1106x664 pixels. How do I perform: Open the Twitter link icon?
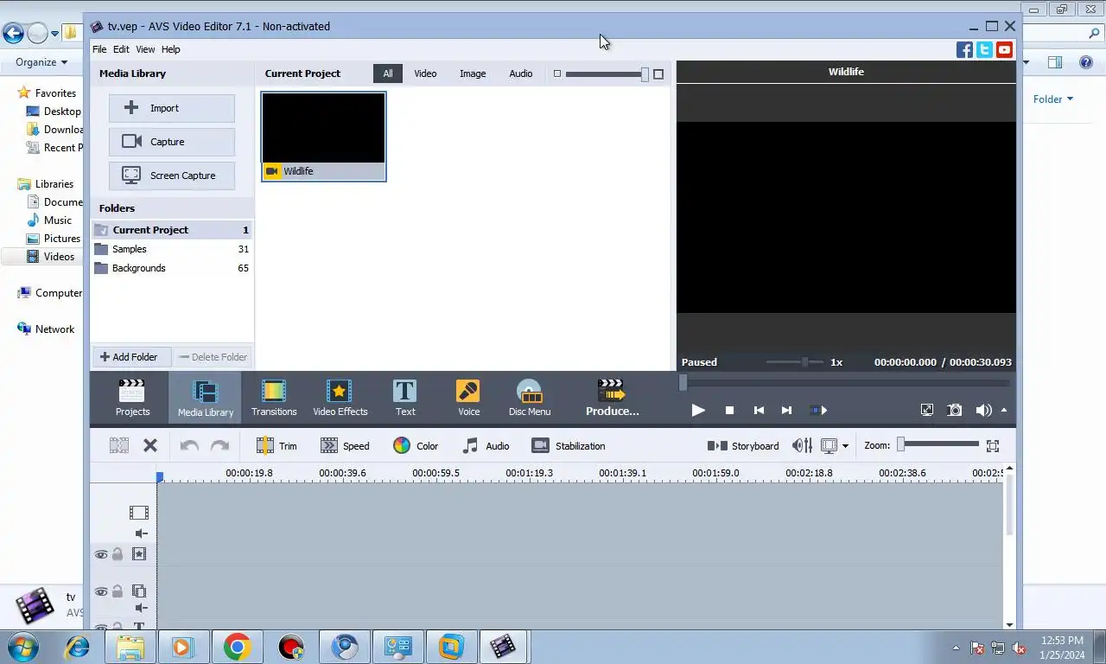(984, 50)
